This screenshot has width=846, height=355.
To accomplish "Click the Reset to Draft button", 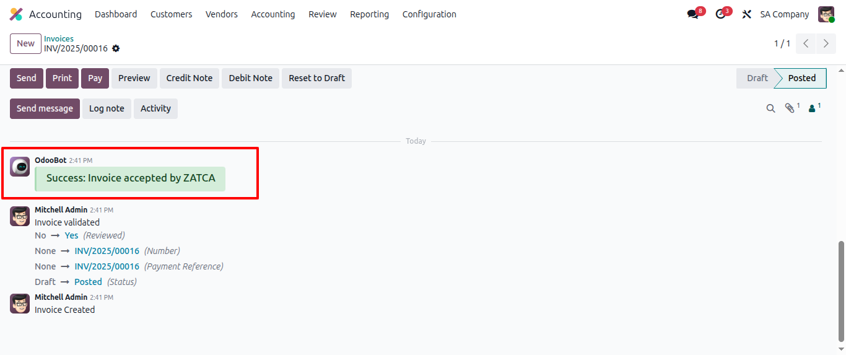I will (x=316, y=78).
